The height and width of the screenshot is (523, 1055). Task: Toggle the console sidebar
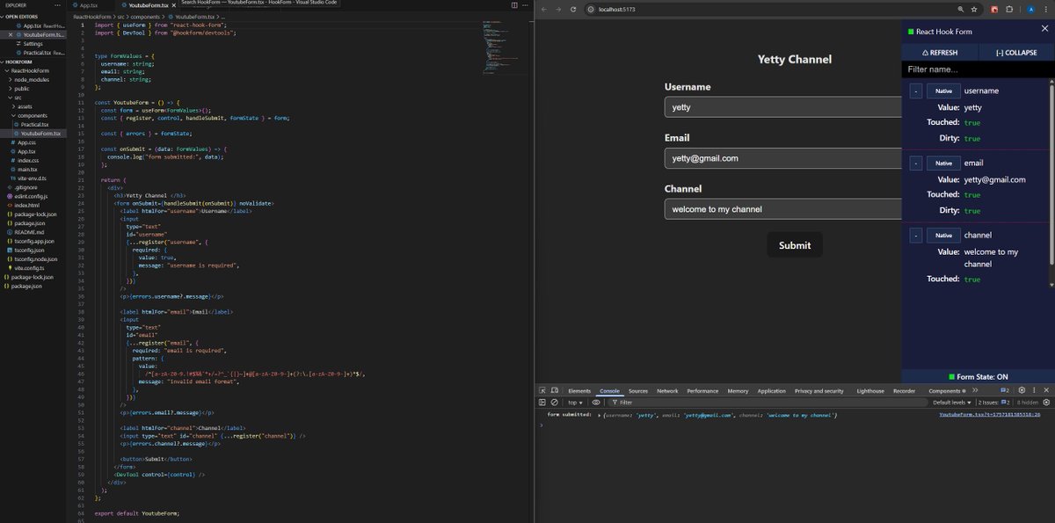(542, 402)
